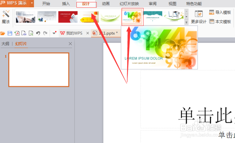Select the green floral desk template
This screenshot has width=235, height=143.
(174, 17)
